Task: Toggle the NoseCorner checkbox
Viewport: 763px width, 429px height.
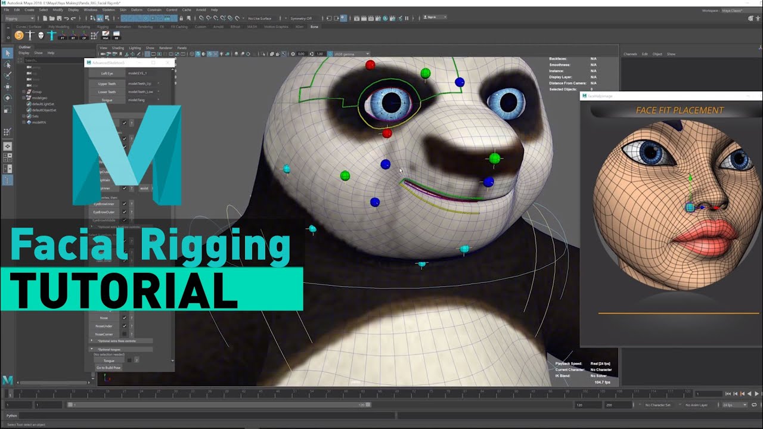Action: tap(125, 334)
